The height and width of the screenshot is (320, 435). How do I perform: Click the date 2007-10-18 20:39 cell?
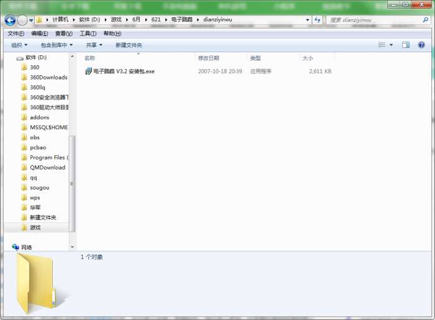pyautogui.click(x=220, y=71)
